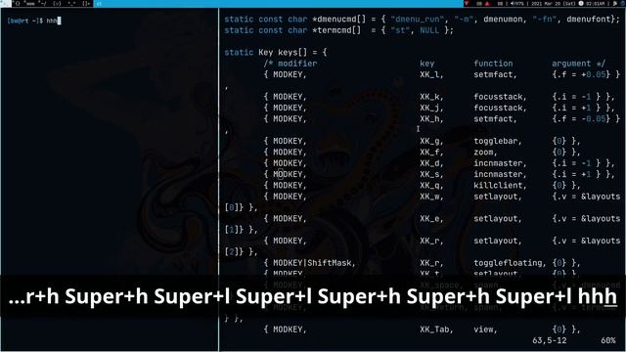626x352 pixels.
Task: Click "view" function name
Action: point(485,330)
